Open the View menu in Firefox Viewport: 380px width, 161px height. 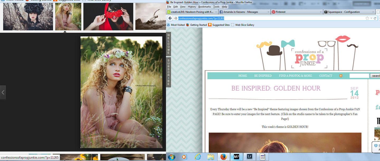(x=183, y=7)
